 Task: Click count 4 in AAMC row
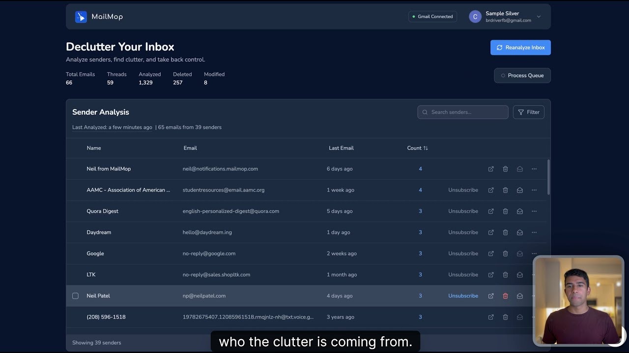(420, 190)
